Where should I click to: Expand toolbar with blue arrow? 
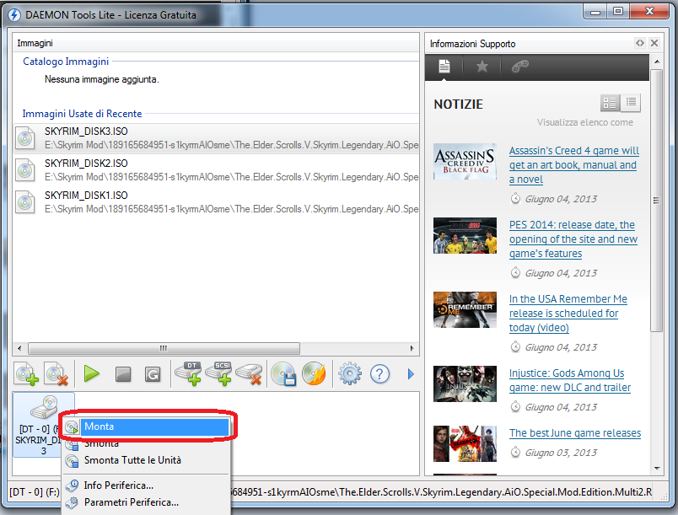pos(411,373)
